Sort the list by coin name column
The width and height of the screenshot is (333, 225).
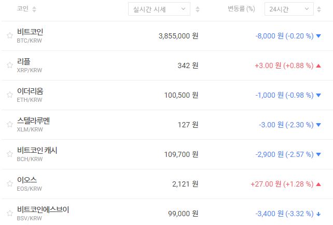point(34,9)
